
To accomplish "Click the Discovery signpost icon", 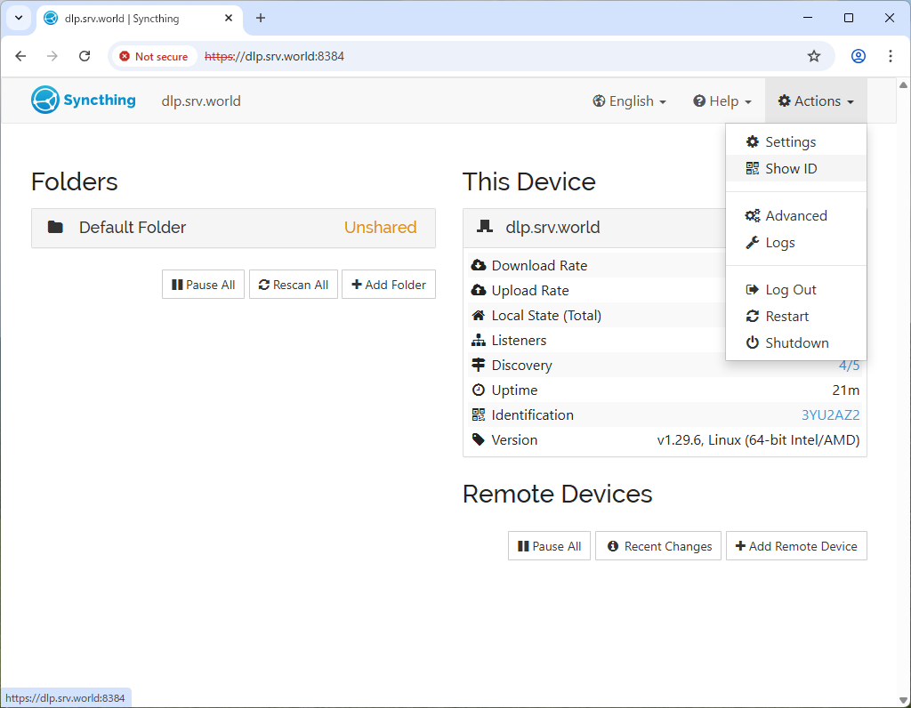I will (478, 365).
